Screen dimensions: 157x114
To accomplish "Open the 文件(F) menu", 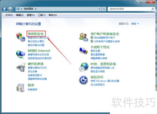I will tap(9, 15).
